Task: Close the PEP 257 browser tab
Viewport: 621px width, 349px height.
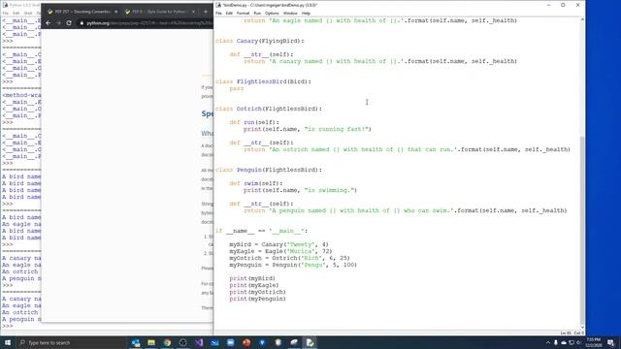Action: (115, 12)
